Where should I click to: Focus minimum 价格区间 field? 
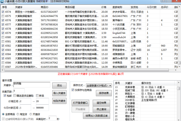click(x=25, y=101)
